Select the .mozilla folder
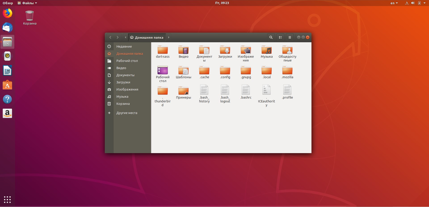 coord(287,70)
